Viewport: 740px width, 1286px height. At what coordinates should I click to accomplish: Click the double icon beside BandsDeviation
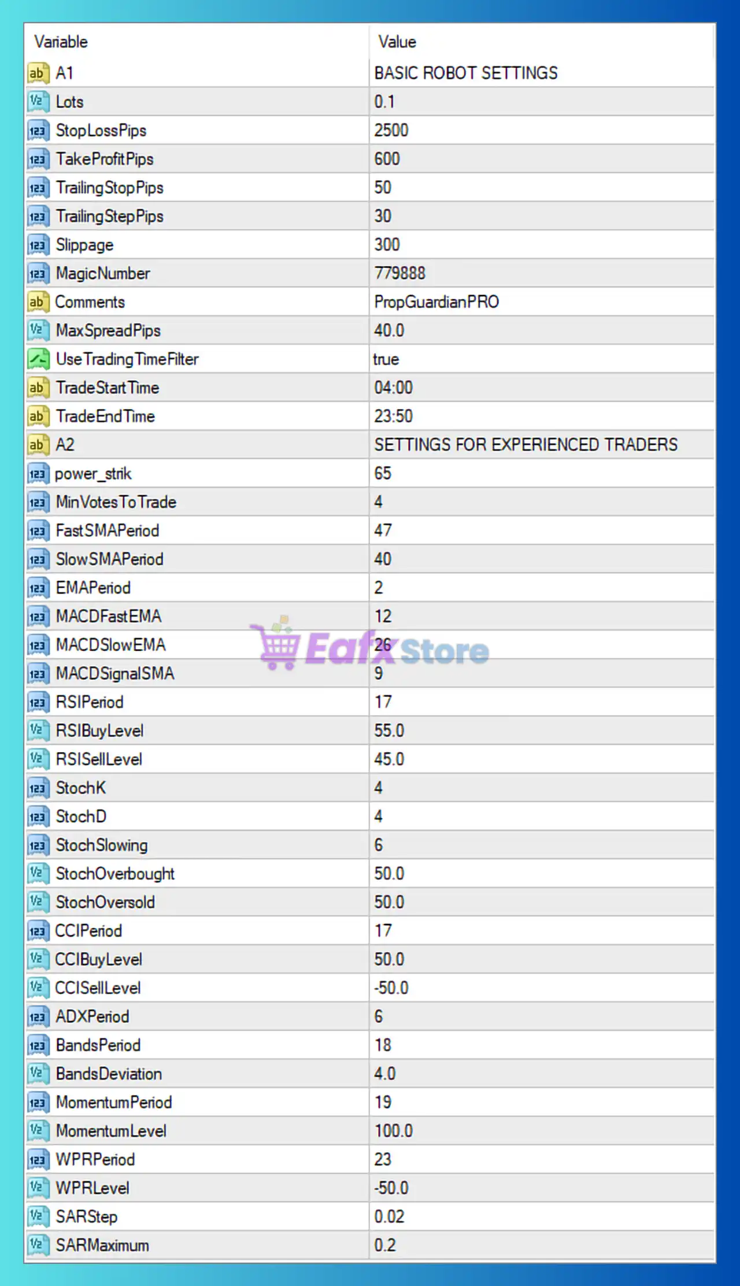(x=38, y=1074)
